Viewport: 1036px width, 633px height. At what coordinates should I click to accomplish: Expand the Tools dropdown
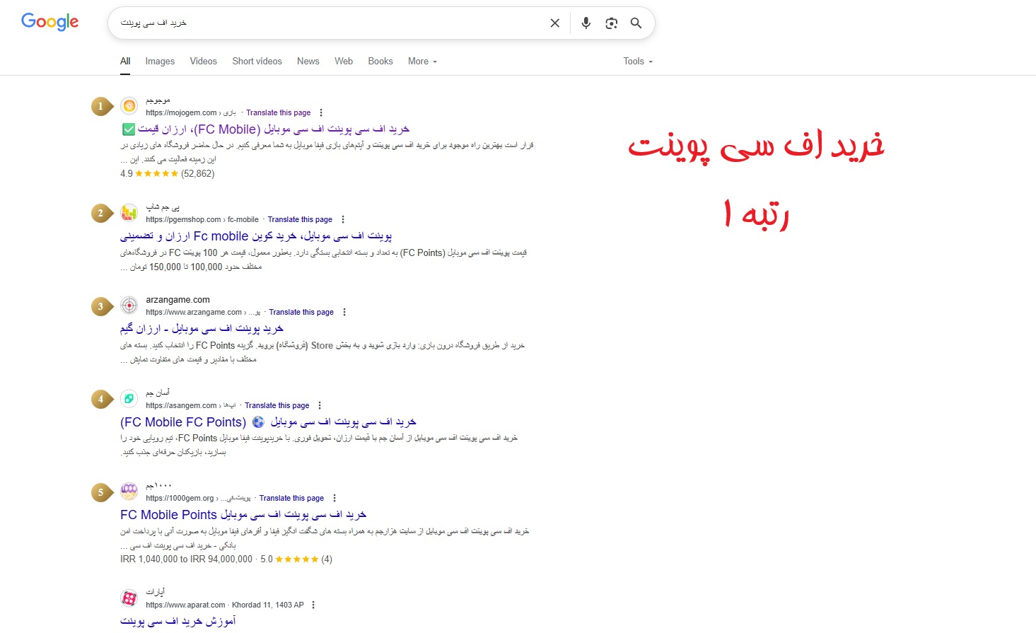point(638,62)
